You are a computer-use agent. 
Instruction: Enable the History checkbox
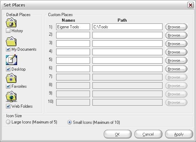8,31
